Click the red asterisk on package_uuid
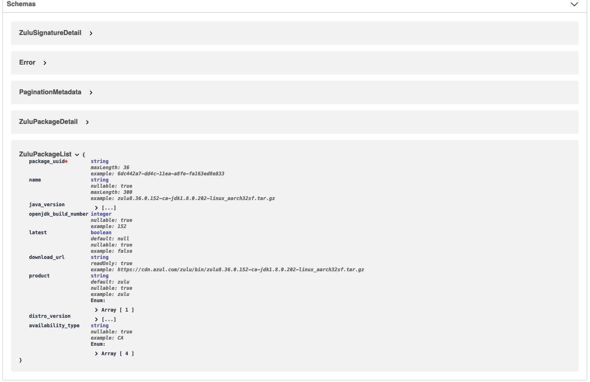The image size is (590, 382). 66,161
